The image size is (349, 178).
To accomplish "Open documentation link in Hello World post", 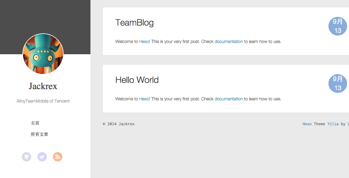I will tap(229, 99).
